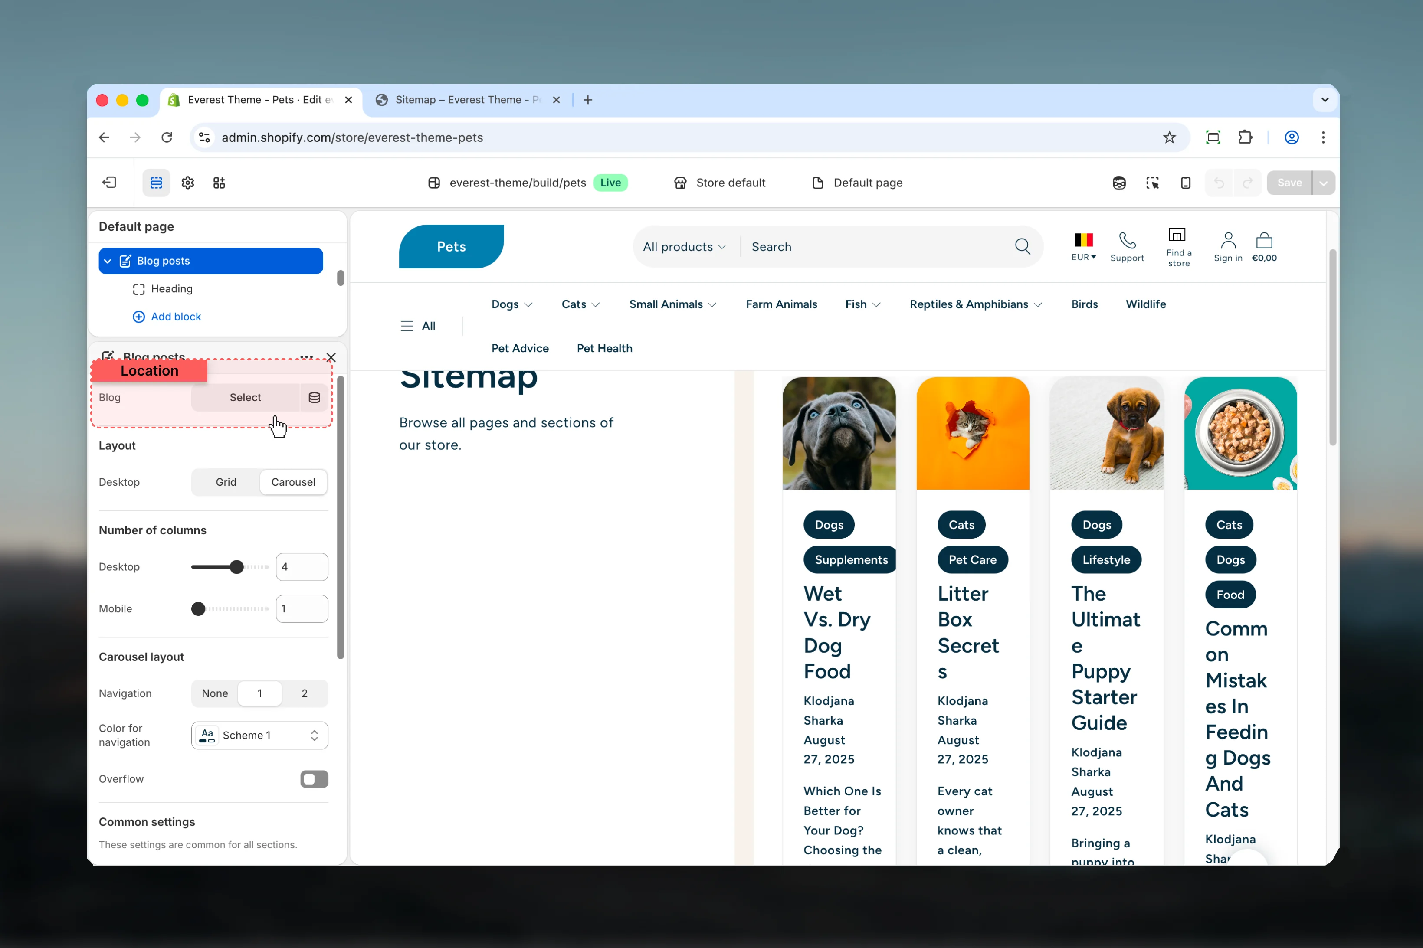
Task: Expand the Small Animals menu
Action: pyautogui.click(x=673, y=304)
